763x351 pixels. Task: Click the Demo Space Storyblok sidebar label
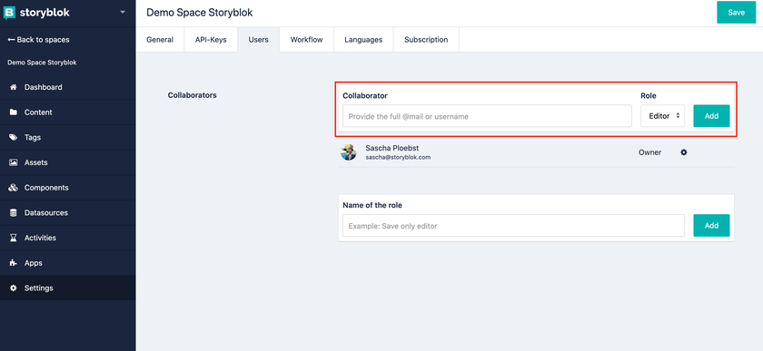42,63
